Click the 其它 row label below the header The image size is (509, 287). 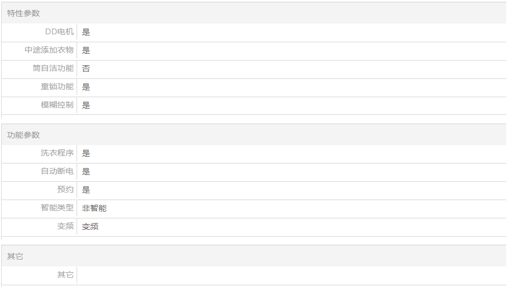point(65,275)
